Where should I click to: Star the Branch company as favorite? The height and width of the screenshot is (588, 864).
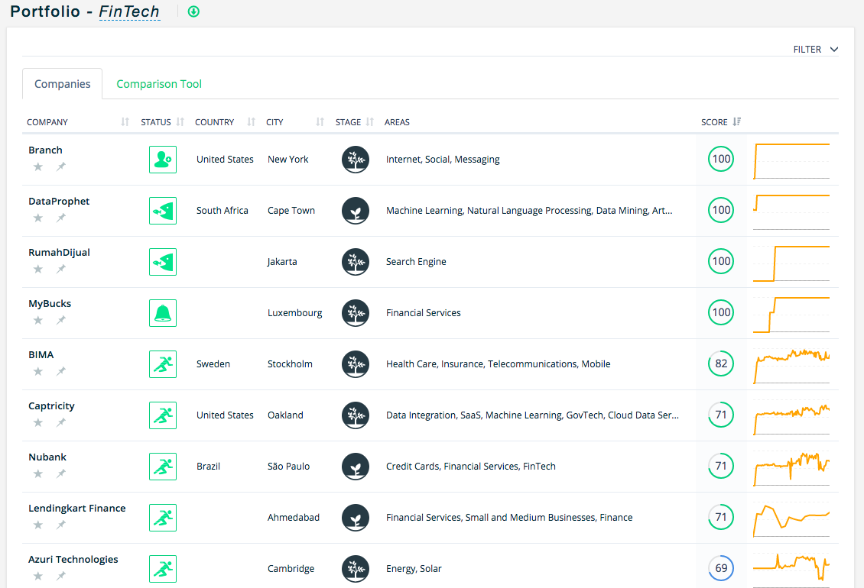point(38,166)
